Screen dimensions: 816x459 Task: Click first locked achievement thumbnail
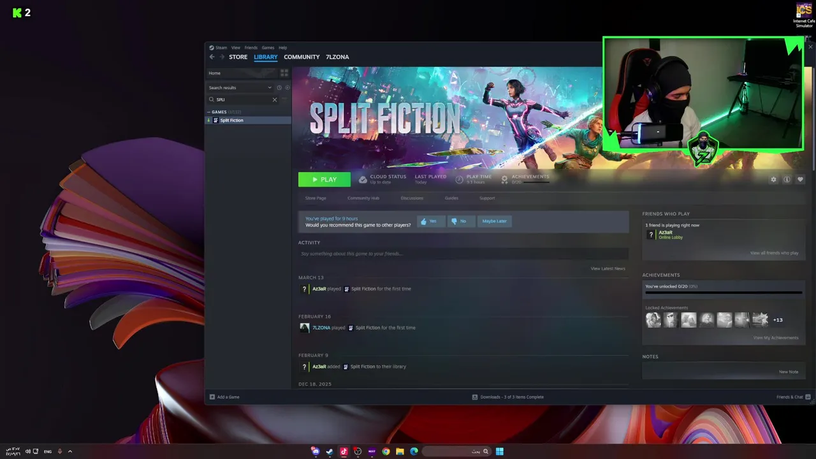[x=653, y=319]
